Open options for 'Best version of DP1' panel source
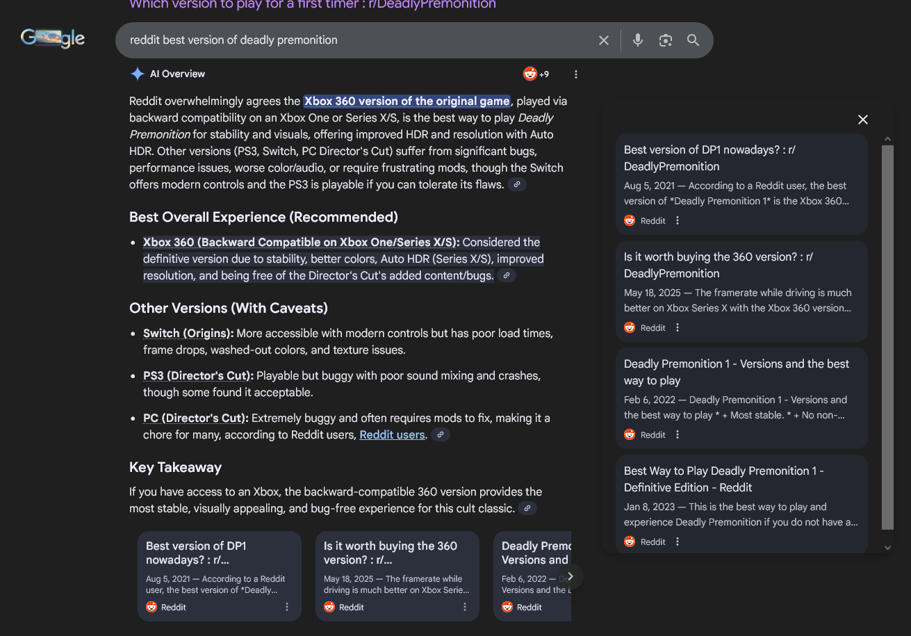This screenshot has width=911, height=636. click(678, 221)
